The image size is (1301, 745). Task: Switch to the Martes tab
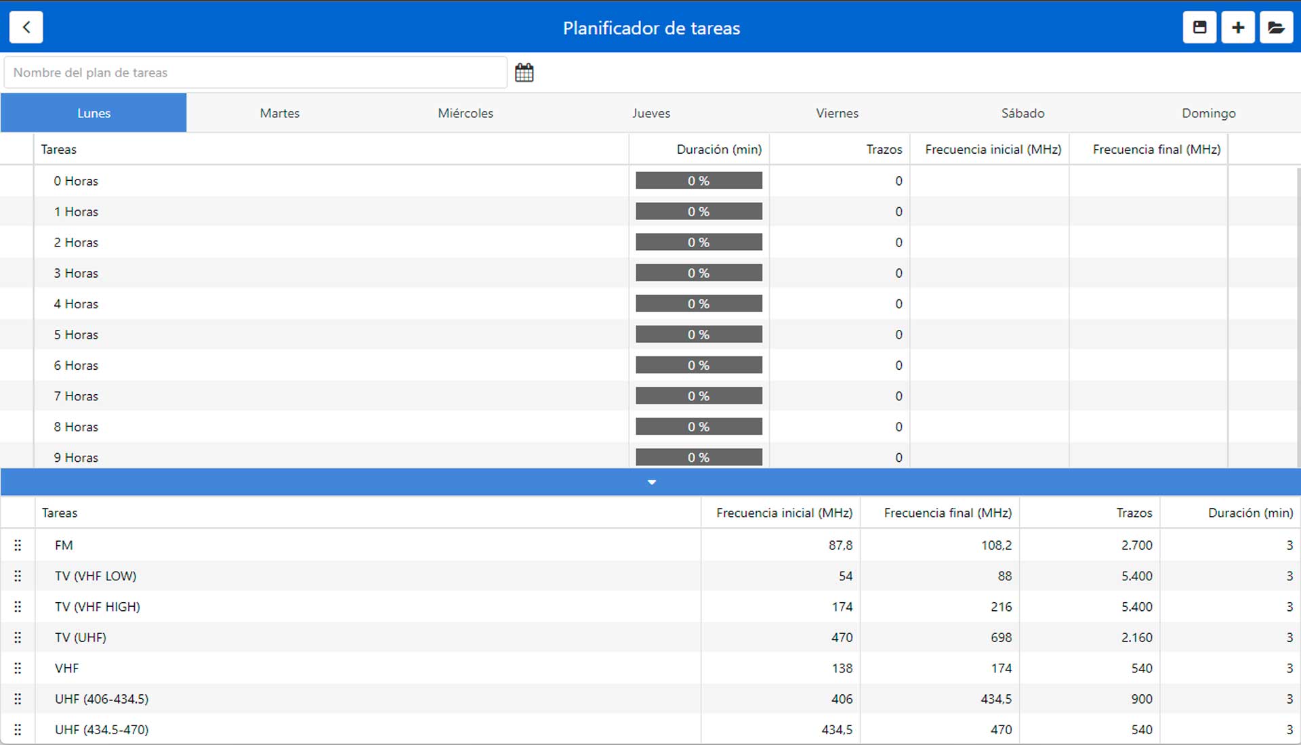(x=280, y=113)
